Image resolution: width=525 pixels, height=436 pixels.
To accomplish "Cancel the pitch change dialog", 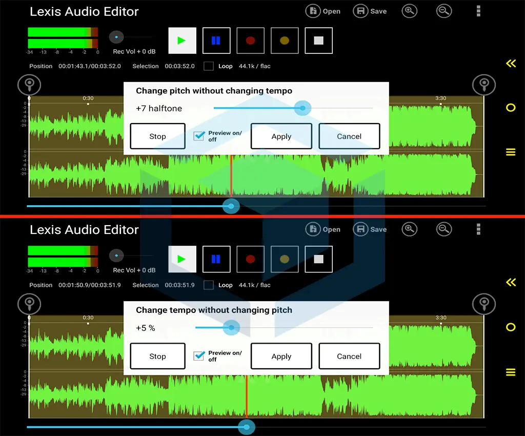I will point(349,136).
